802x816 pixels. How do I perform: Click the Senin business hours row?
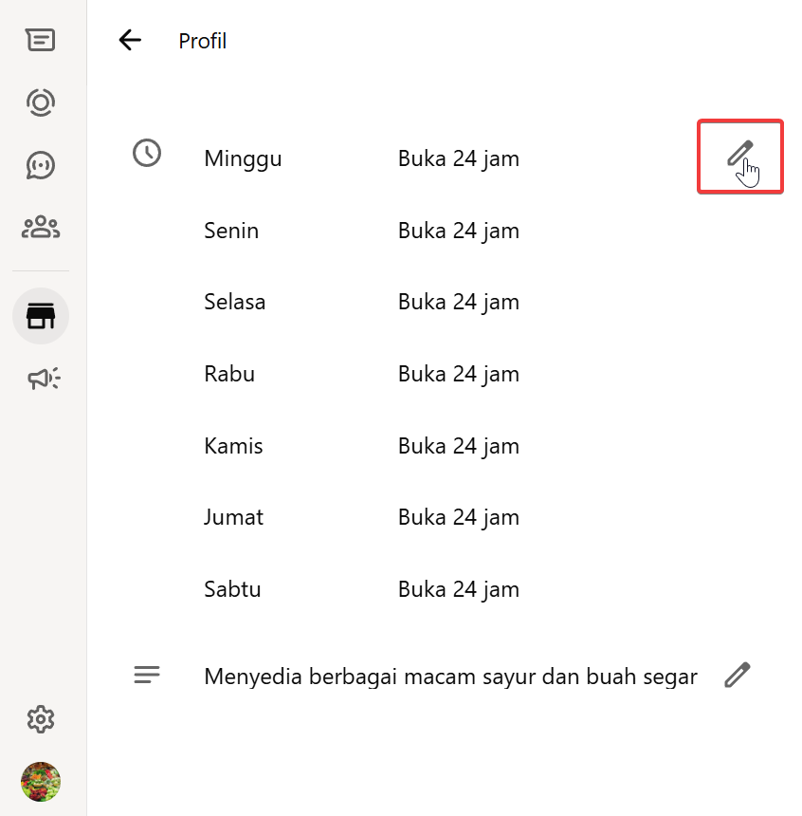click(x=231, y=231)
